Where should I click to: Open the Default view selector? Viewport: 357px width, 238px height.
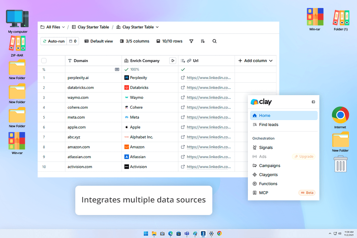pos(99,41)
